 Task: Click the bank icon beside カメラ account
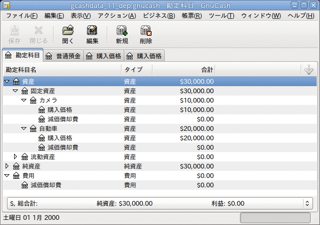pyautogui.click(x=33, y=100)
